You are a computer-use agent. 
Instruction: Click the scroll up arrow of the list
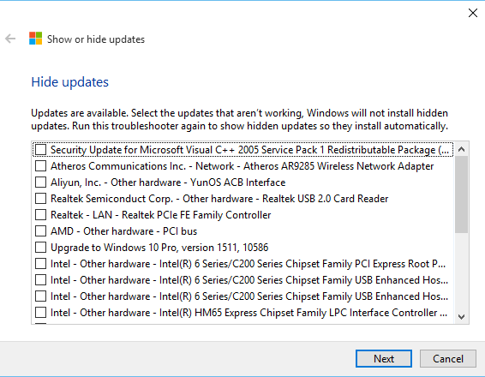(x=461, y=149)
